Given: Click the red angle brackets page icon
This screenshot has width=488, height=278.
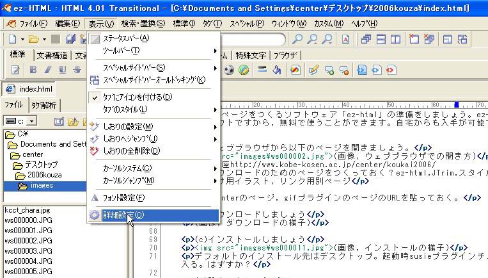Looking at the screenshot, I should pos(391,70).
